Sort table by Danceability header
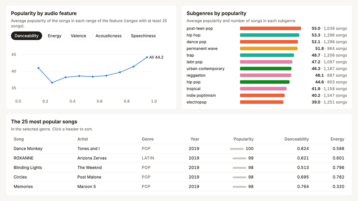The height and width of the screenshot is (201, 358). pos(296,139)
